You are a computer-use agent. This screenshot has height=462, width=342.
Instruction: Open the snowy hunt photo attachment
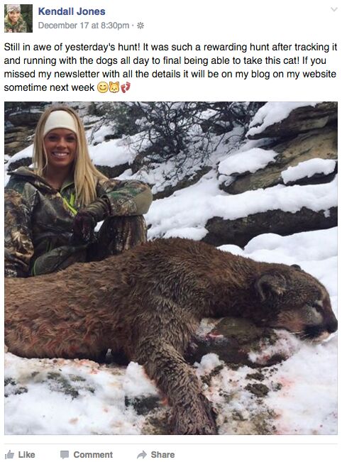(171, 268)
